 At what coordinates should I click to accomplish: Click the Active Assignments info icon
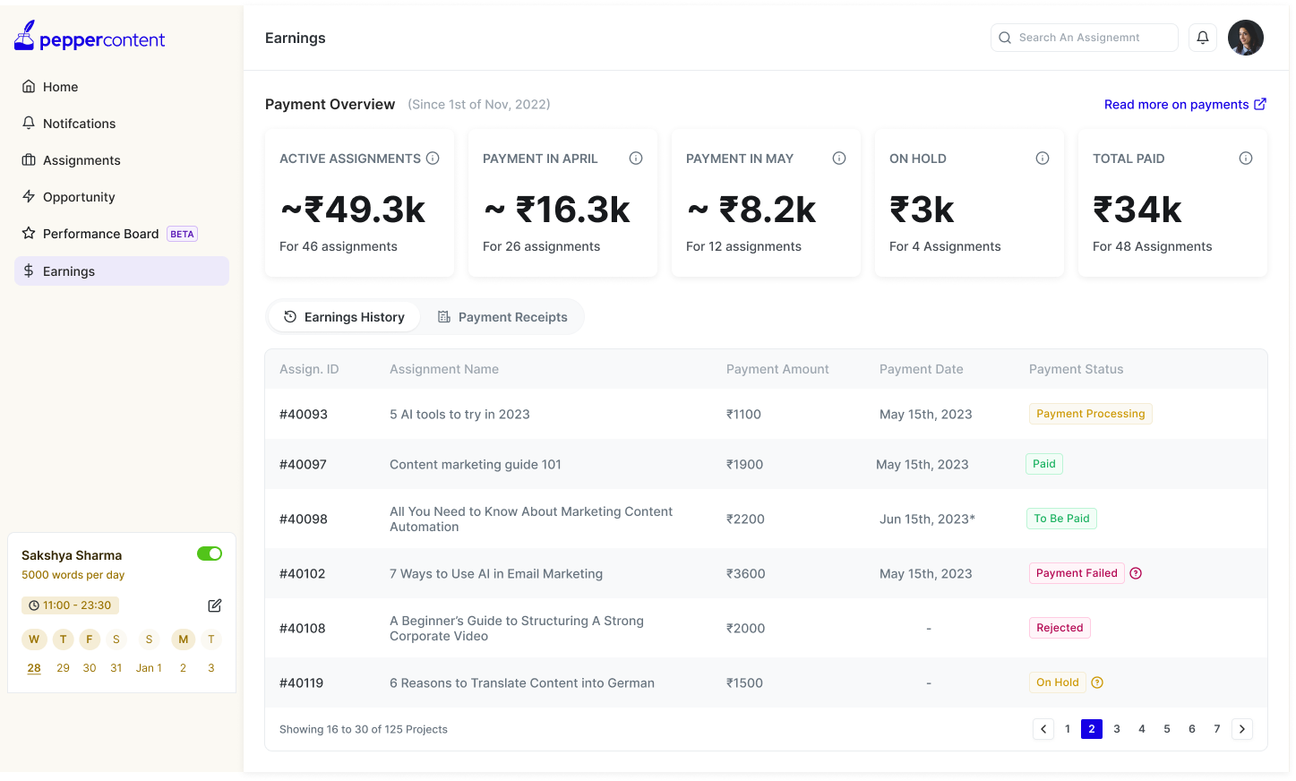(x=433, y=159)
